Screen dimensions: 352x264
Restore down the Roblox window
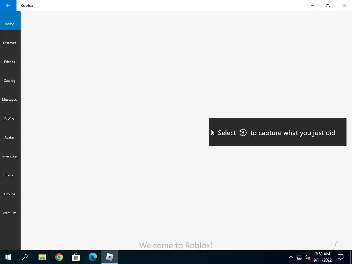point(328,5)
